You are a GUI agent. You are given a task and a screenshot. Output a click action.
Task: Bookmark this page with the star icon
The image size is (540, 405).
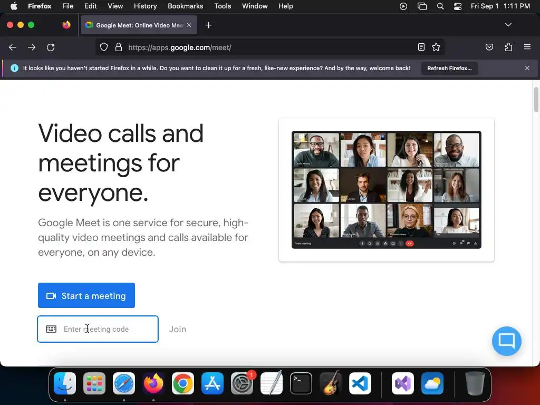(x=436, y=47)
